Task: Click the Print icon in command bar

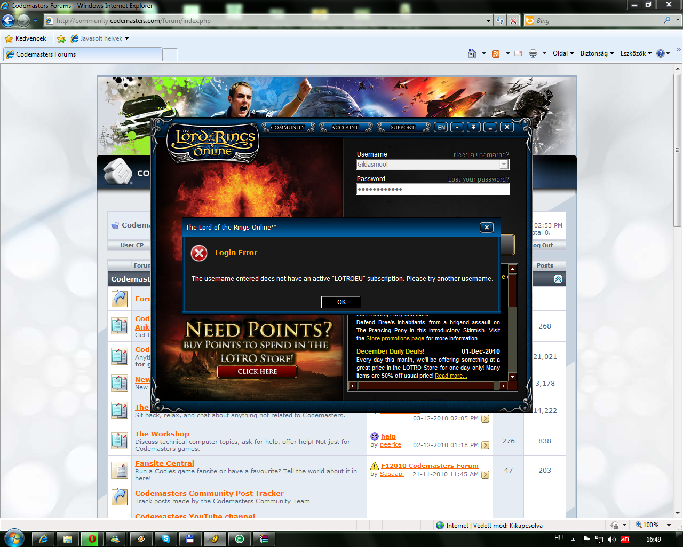Action: click(533, 53)
